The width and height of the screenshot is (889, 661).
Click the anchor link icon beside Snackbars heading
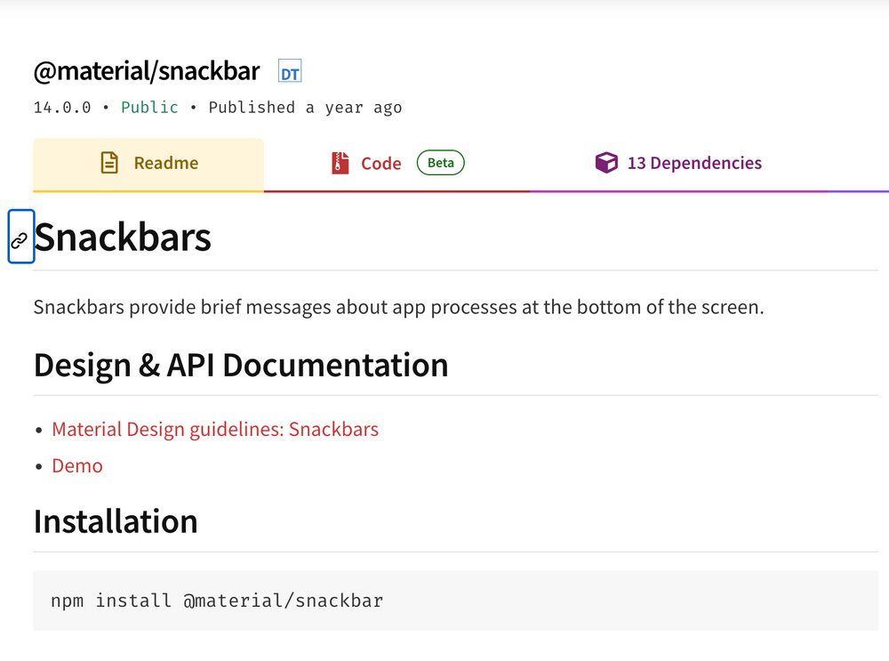click(20, 237)
